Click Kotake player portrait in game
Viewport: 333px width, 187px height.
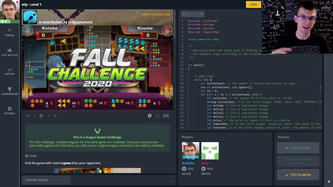click(x=27, y=31)
